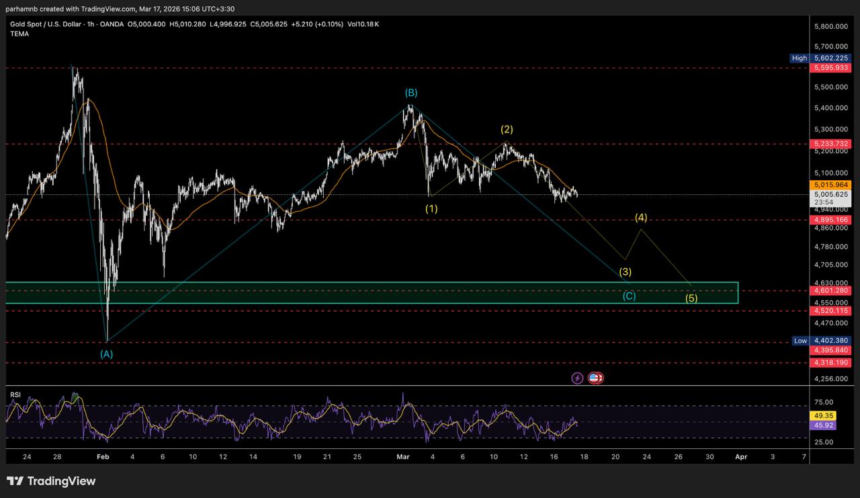Select the red 5,233.732 price level tag

point(831,144)
